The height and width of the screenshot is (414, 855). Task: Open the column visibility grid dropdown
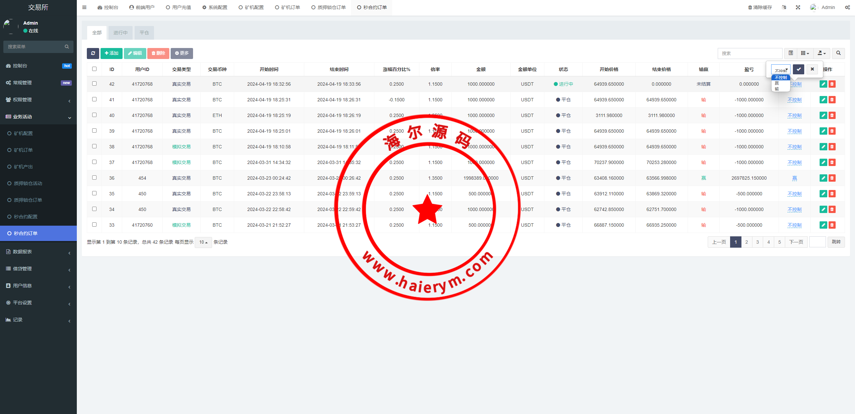805,53
